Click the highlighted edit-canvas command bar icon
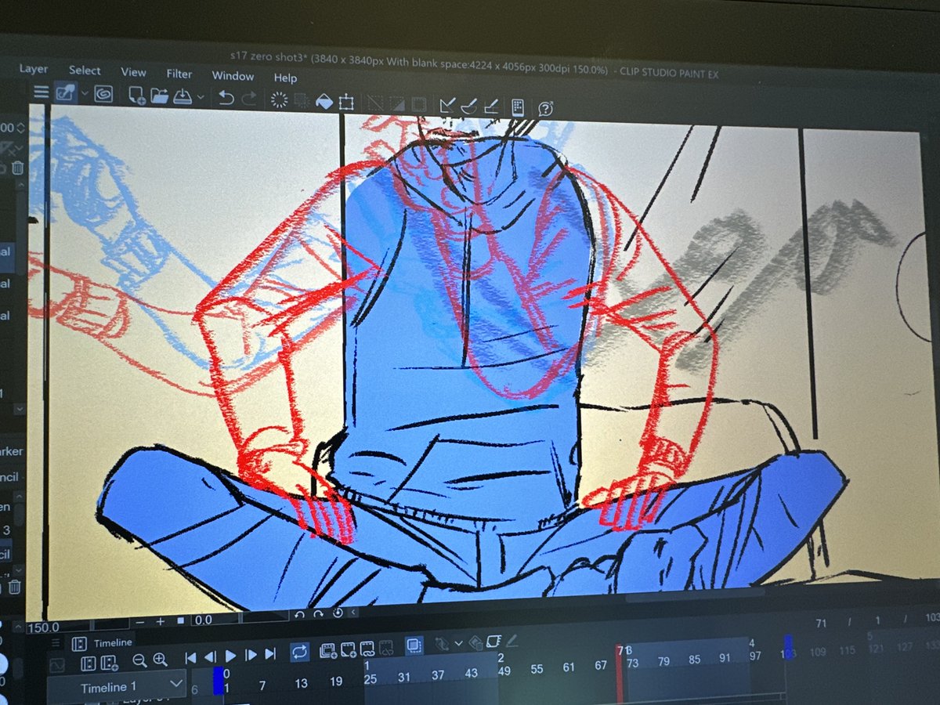This screenshot has width=940, height=705. 64,93
